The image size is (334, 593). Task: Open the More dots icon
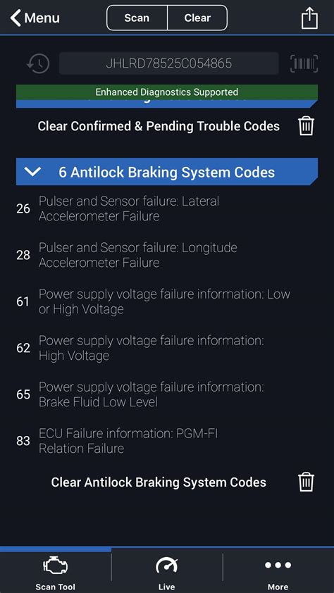(278, 565)
